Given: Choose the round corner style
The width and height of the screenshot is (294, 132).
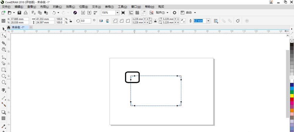Looking at the screenshot, I should [x=115, y=21].
